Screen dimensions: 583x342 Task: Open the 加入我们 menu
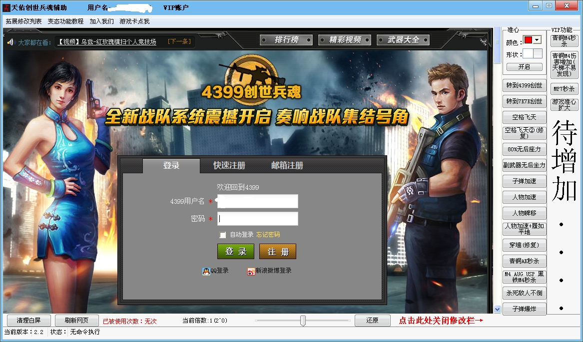click(101, 21)
